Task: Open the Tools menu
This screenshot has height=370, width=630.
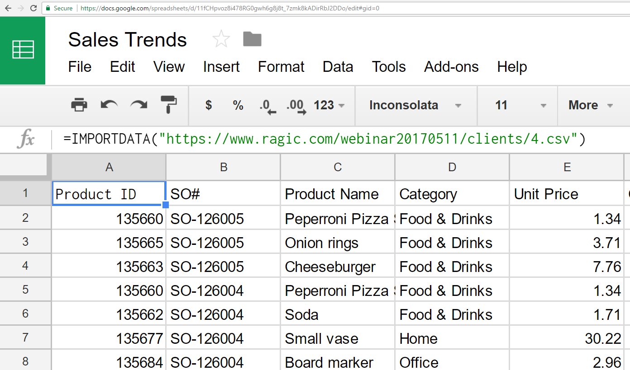Action: point(389,67)
